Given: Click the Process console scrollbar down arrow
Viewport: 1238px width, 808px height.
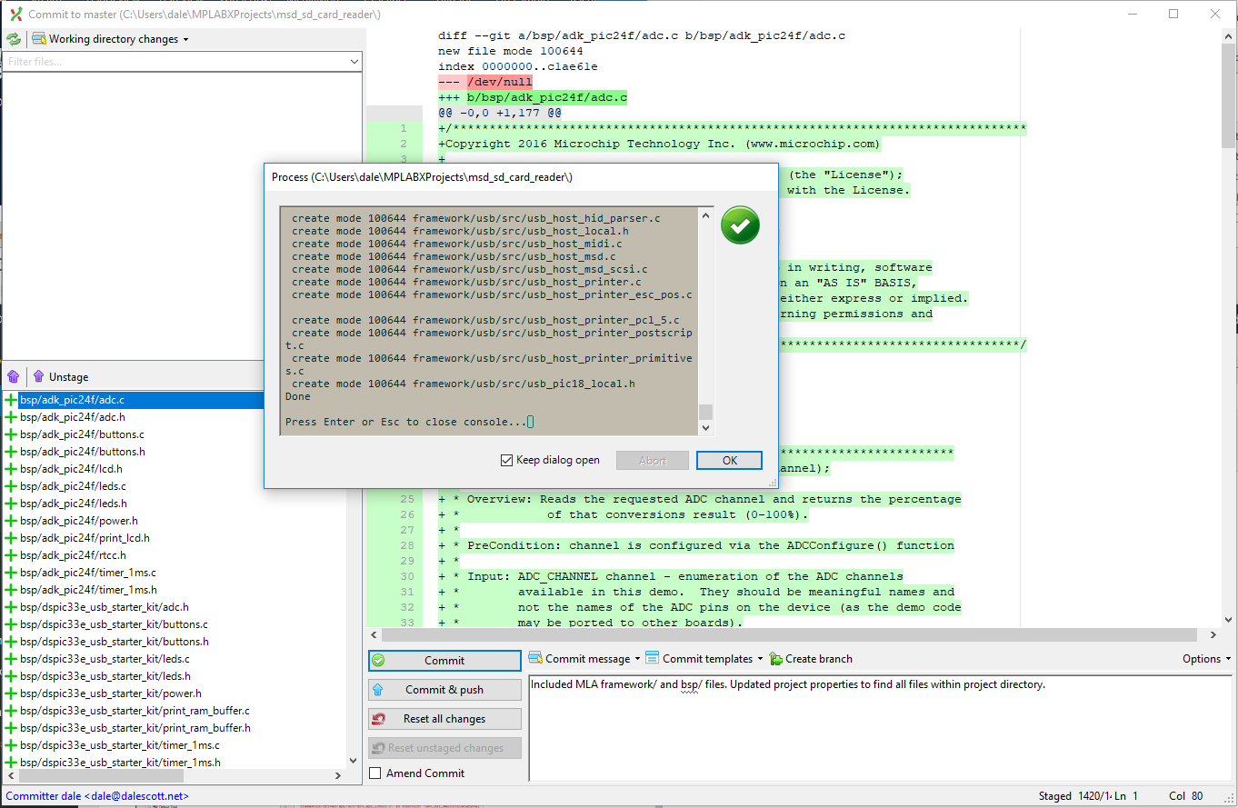Looking at the screenshot, I should click(705, 427).
